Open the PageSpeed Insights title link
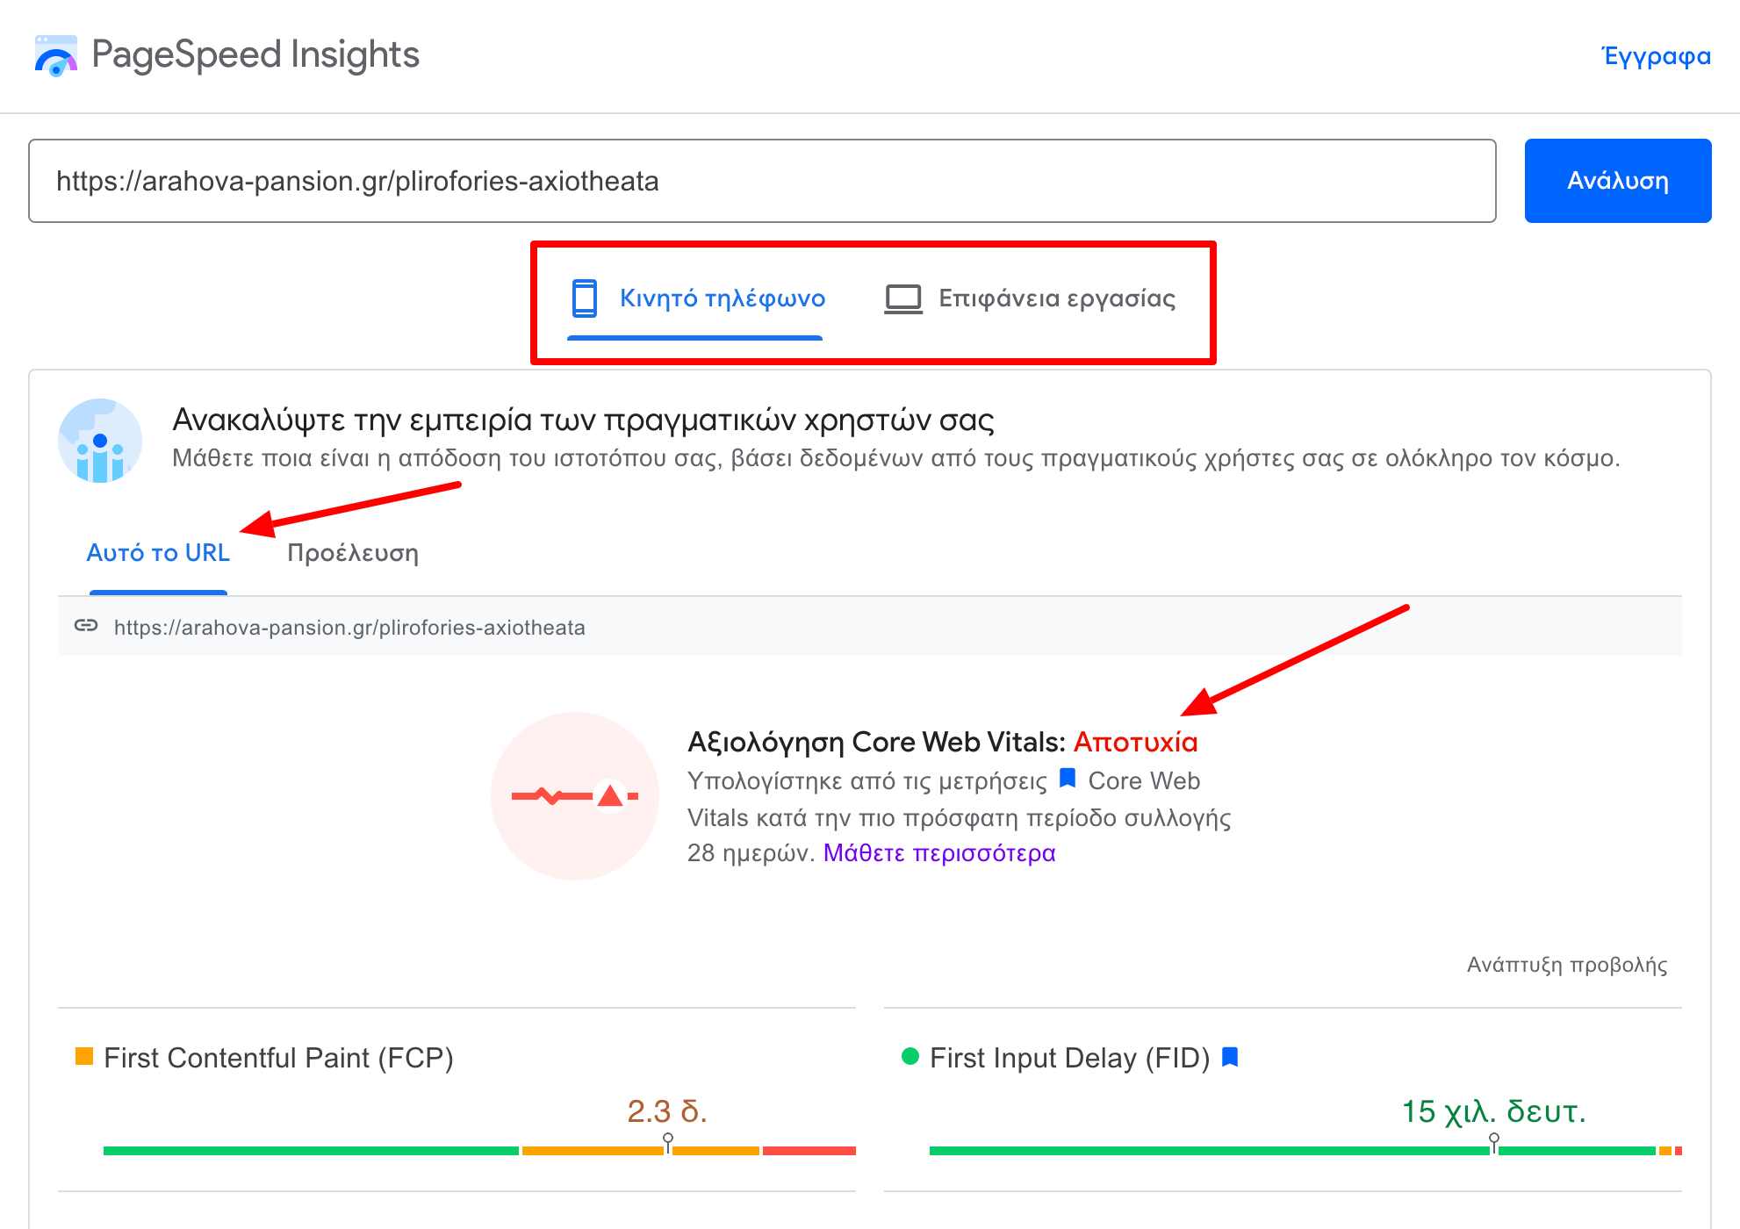 pos(255,54)
